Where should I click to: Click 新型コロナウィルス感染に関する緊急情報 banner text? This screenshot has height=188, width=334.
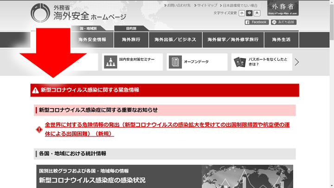click(90, 90)
